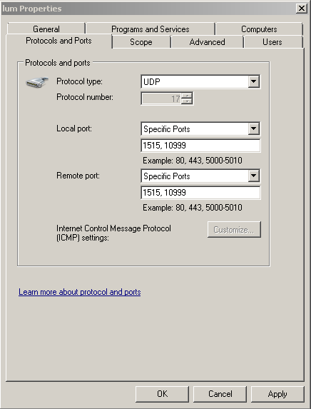Screen dimensions: 311x409
Task: Apply the settings with Apply button
Action: pos(277,394)
